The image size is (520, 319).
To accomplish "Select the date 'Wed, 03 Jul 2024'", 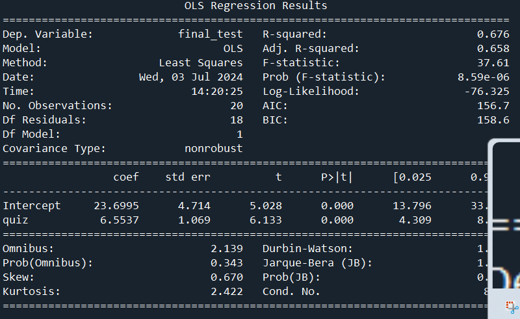I will (x=190, y=77).
